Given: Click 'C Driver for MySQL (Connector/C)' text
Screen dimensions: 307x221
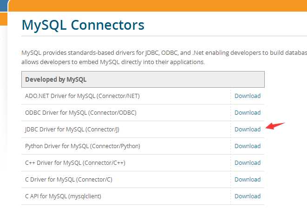Looking at the screenshot, I should 69,180.
